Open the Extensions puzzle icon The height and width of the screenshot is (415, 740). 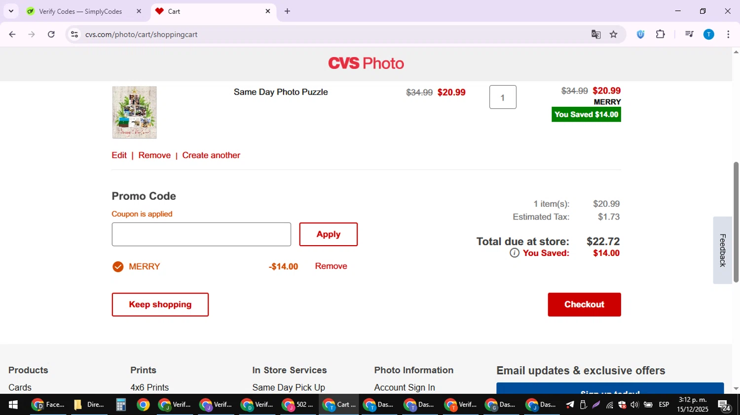661,34
